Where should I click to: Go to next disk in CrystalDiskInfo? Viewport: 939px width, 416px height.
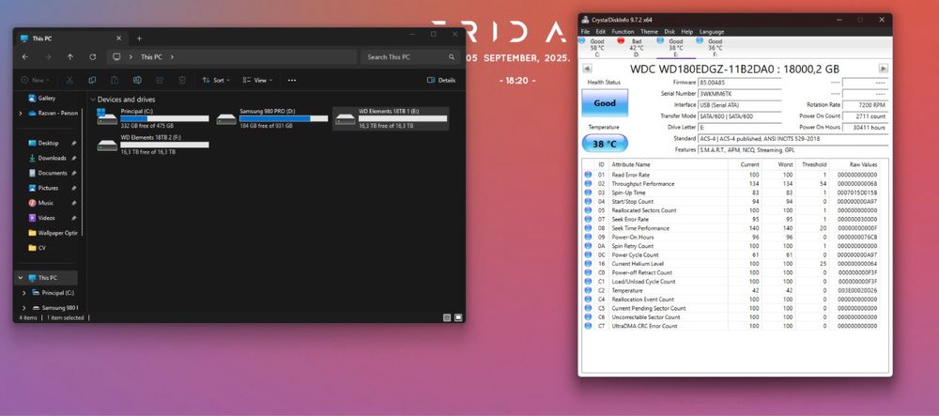point(883,69)
